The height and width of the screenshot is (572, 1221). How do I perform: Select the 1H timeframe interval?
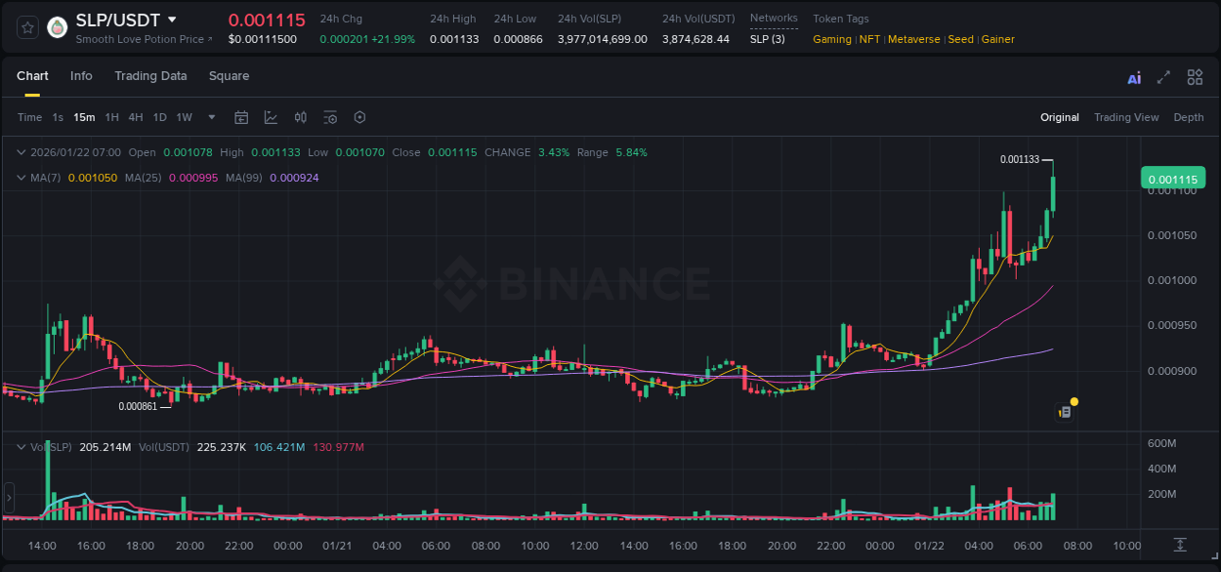pos(113,117)
